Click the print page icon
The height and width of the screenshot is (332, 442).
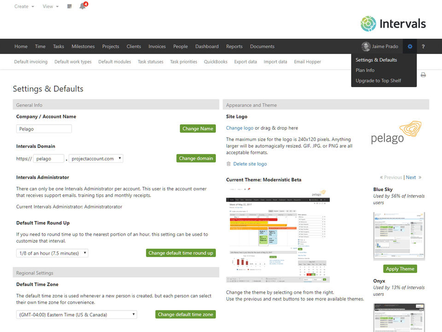click(423, 75)
